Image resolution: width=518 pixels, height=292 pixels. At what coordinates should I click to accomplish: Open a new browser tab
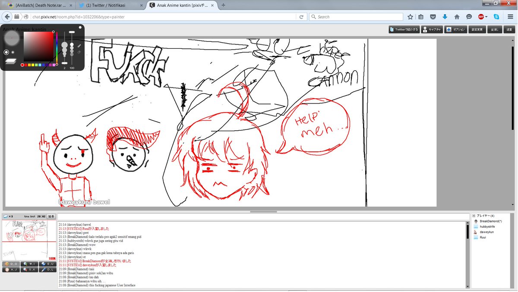tap(224, 5)
